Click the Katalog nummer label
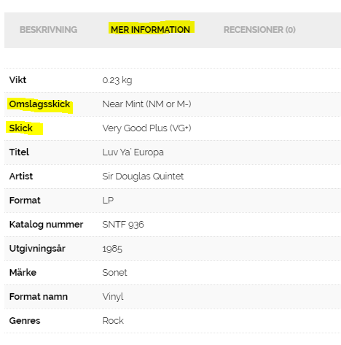This screenshot has width=341, height=345. (x=46, y=225)
